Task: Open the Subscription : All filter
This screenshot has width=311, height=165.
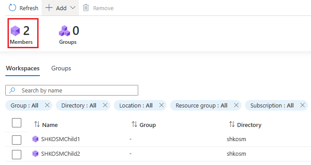Action: point(272,106)
